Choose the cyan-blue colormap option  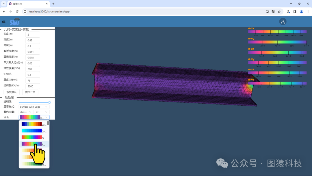(x=34, y=131)
